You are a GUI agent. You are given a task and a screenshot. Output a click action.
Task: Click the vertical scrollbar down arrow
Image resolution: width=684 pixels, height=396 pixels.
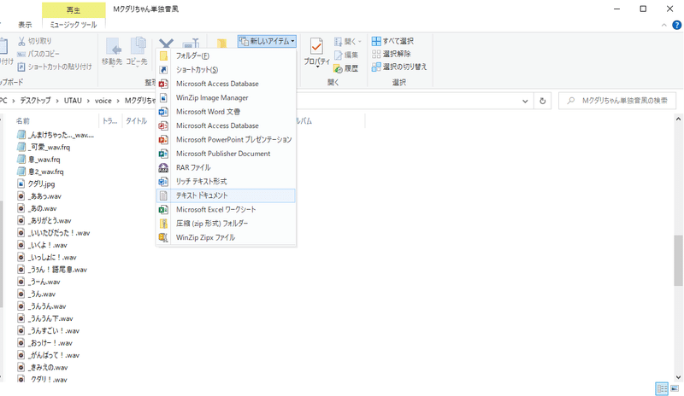click(x=678, y=377)
